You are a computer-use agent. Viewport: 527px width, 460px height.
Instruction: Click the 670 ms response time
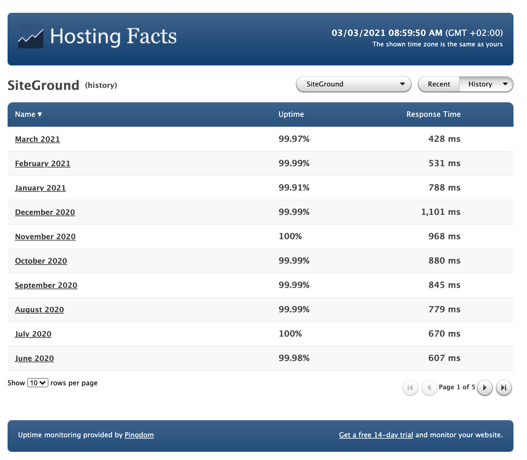pyautogui.click(x=444, y=334)
